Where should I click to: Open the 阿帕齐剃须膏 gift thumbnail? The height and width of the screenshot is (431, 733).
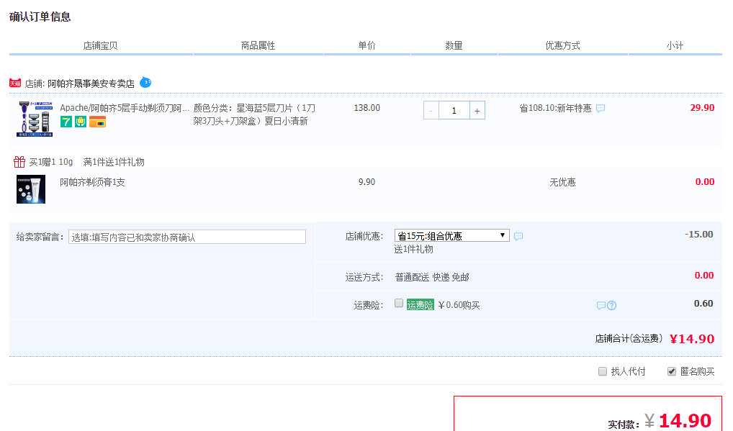click(31, 189)
